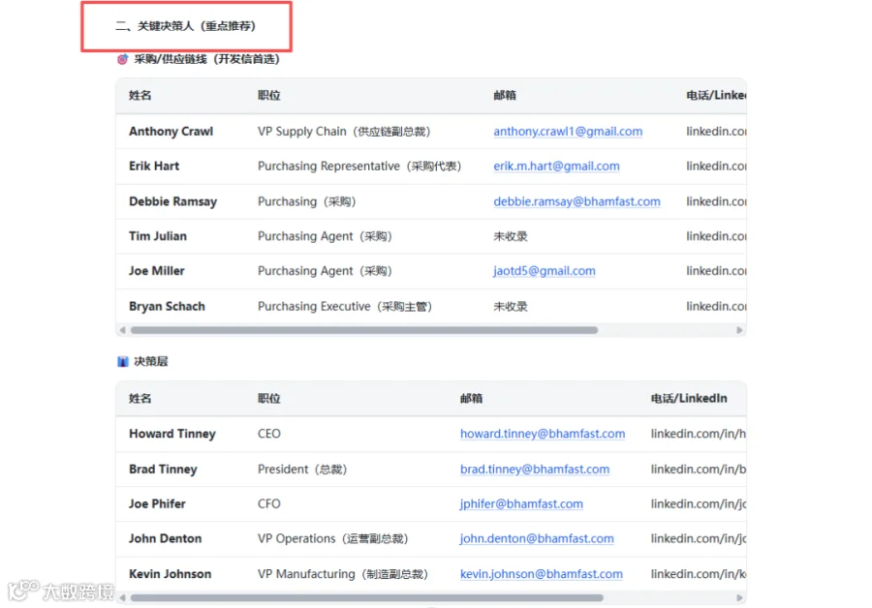
Task: Click the 邮箱 header in purchasing table
Action: [x=505, y=96]
